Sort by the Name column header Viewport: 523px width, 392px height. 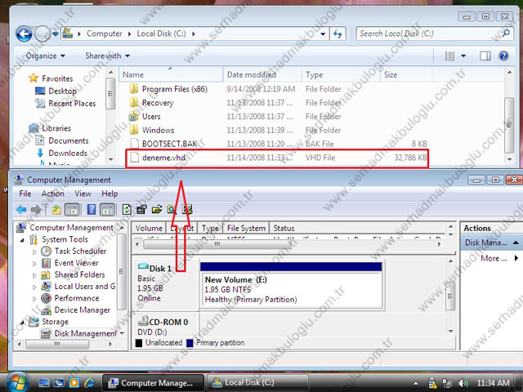(171, 74)
